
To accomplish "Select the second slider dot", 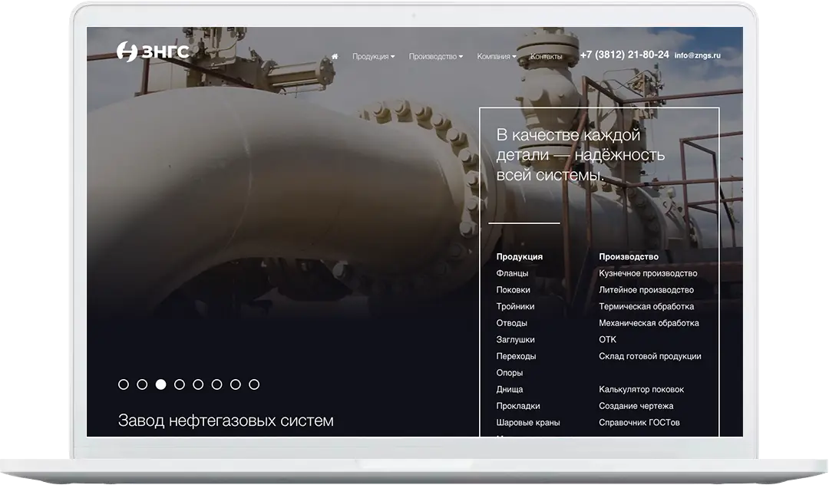I will click(x=142, y=384).
